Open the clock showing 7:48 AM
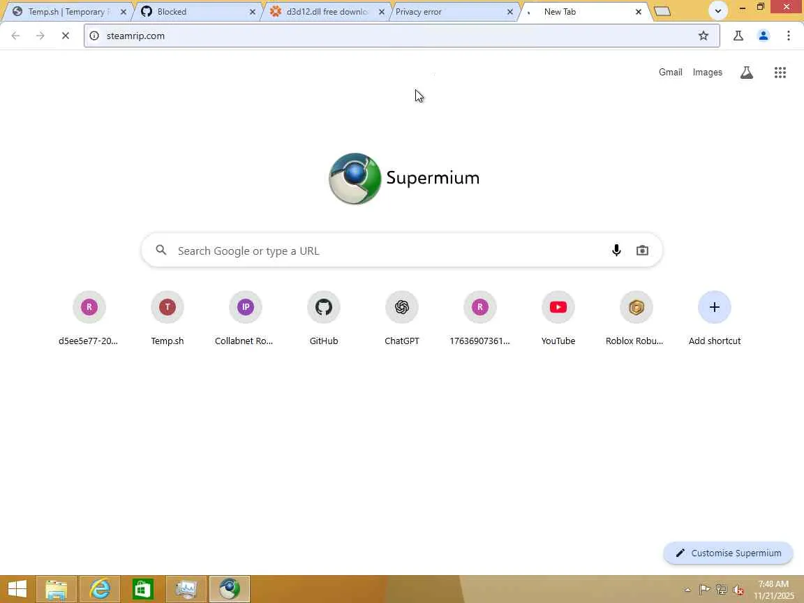This screenshot has width=804, height=603. (773, 590)
